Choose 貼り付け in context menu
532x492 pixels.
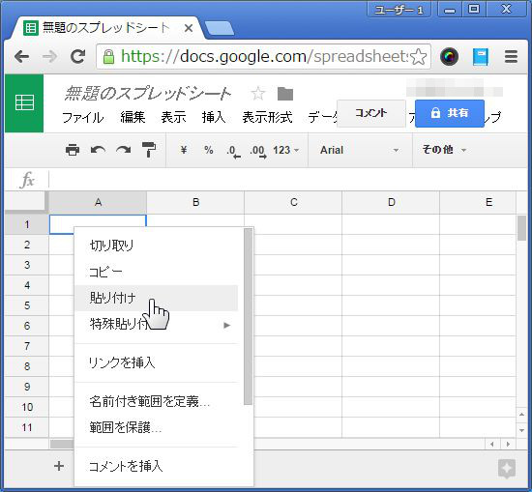[157, 298]
